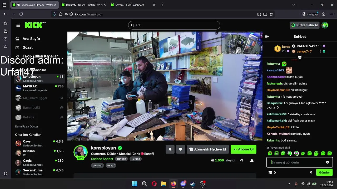Click the Turkish tag
This screenshot has width=337, height=189.
click(x=121, y=159)
